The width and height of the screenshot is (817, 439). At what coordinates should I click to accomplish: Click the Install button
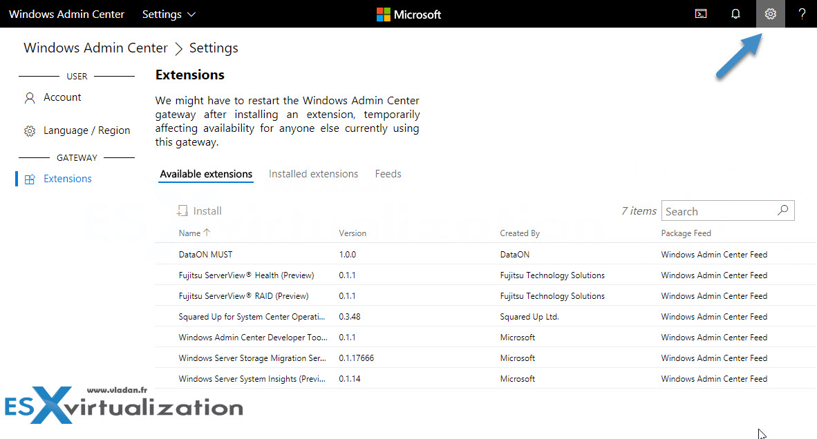(200, 211)
